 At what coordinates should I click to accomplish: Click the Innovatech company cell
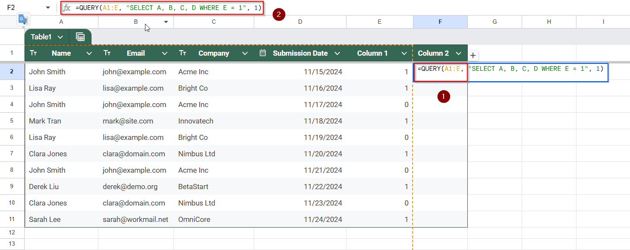[x=214, y=121]
